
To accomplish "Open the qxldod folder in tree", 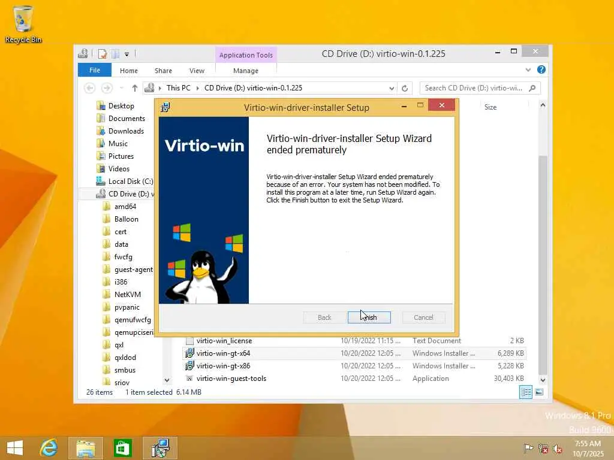I will (125, 357).
